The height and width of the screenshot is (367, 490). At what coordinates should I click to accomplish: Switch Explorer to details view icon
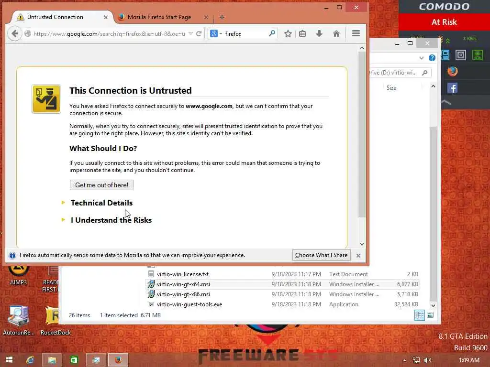(419, 315)
